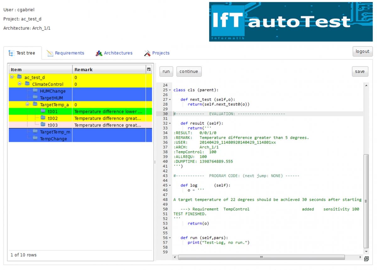Image resolution: width=377 pixels, height=270 pixels.
Task: Collapse the ac_test_d tree node
Action: [x=12, y=77]
